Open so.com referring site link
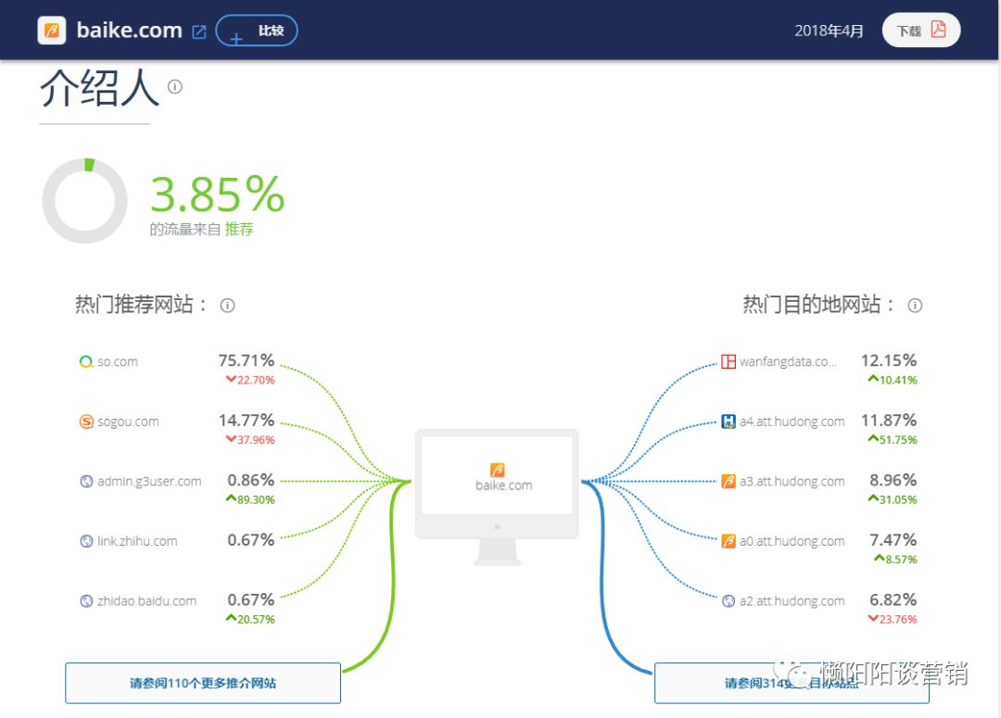This screenshot has height=718, width=1001. [x=118, y=362]
